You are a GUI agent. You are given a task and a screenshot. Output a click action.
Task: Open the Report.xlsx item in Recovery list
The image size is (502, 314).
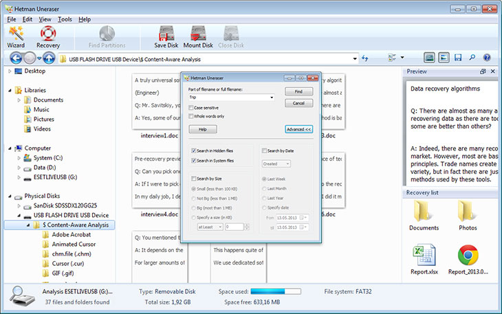pos(424,260)
